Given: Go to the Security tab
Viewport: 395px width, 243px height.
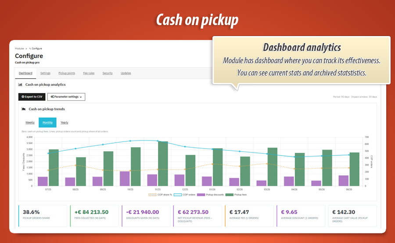Looking at the screenshot, I should click(108, 73).
